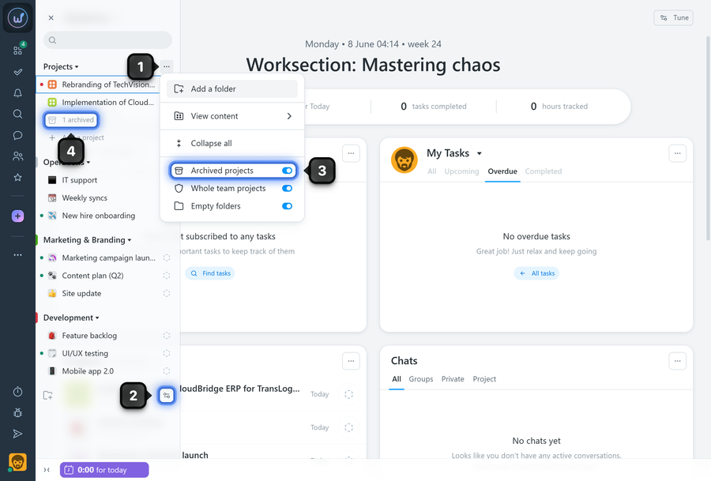Screen dimensions: 711x481
Task: Open Content plan (Q2) project
Action: pos(92,276)
